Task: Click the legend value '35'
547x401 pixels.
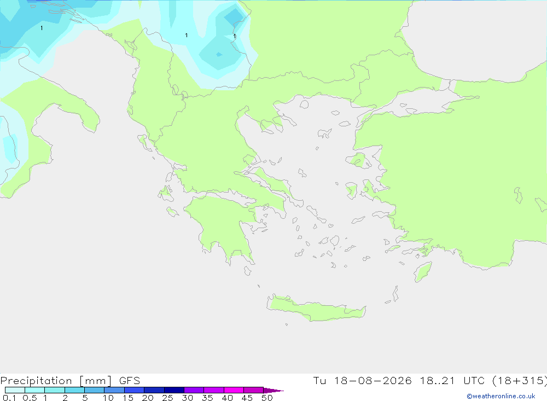Action: [207, 398]
